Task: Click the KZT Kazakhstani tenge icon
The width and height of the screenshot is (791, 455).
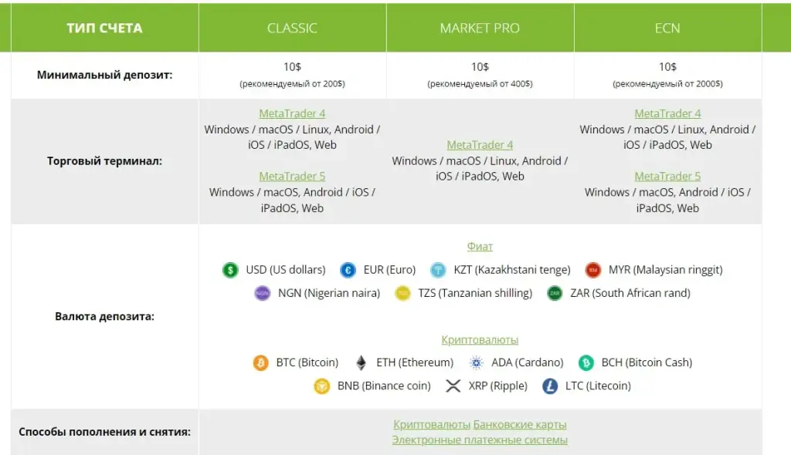Action: (438, 270)
